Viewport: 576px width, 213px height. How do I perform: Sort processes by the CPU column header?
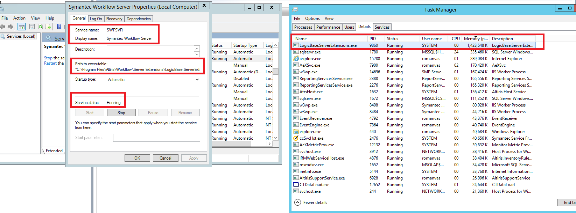[x=456, y=39]
